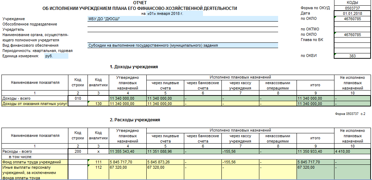Click Утверждено плановых назначений header in income table
372x180 pixels.
128,83
